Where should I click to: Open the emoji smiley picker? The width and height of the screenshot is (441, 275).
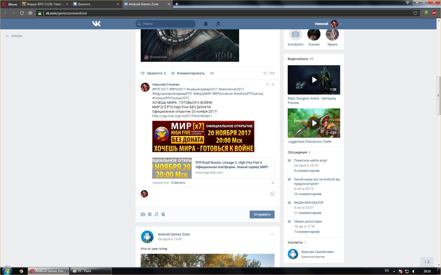pyautogui.click(x=272, y=194)
